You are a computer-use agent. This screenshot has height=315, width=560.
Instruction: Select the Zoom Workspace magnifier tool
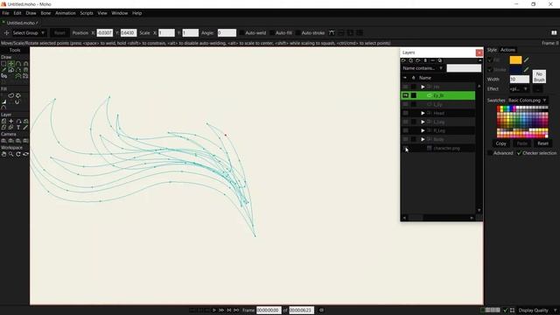pos(11,154)
